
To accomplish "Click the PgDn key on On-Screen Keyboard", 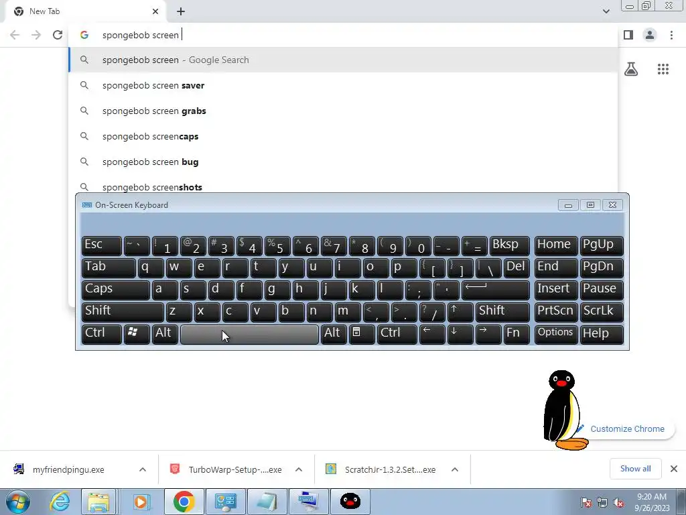I will pyautogui.click(x=602, y=267).
